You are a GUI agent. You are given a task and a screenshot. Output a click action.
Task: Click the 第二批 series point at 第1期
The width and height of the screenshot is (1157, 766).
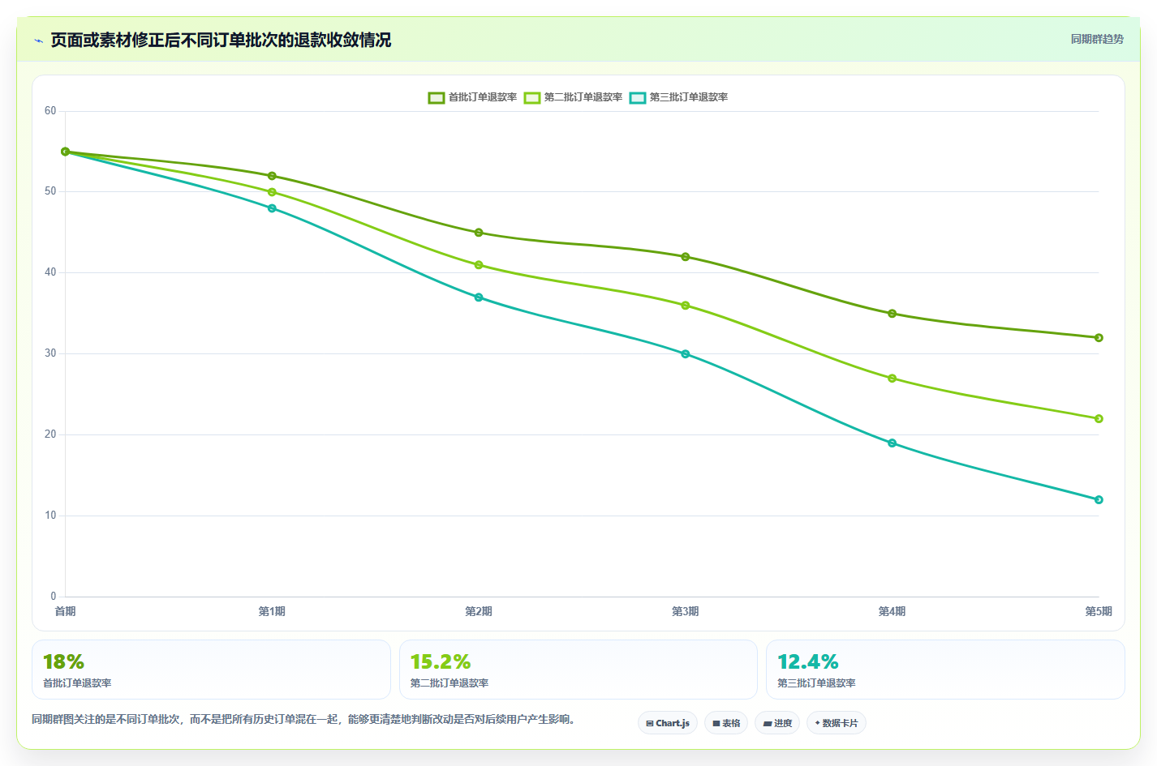coord(272,192)
